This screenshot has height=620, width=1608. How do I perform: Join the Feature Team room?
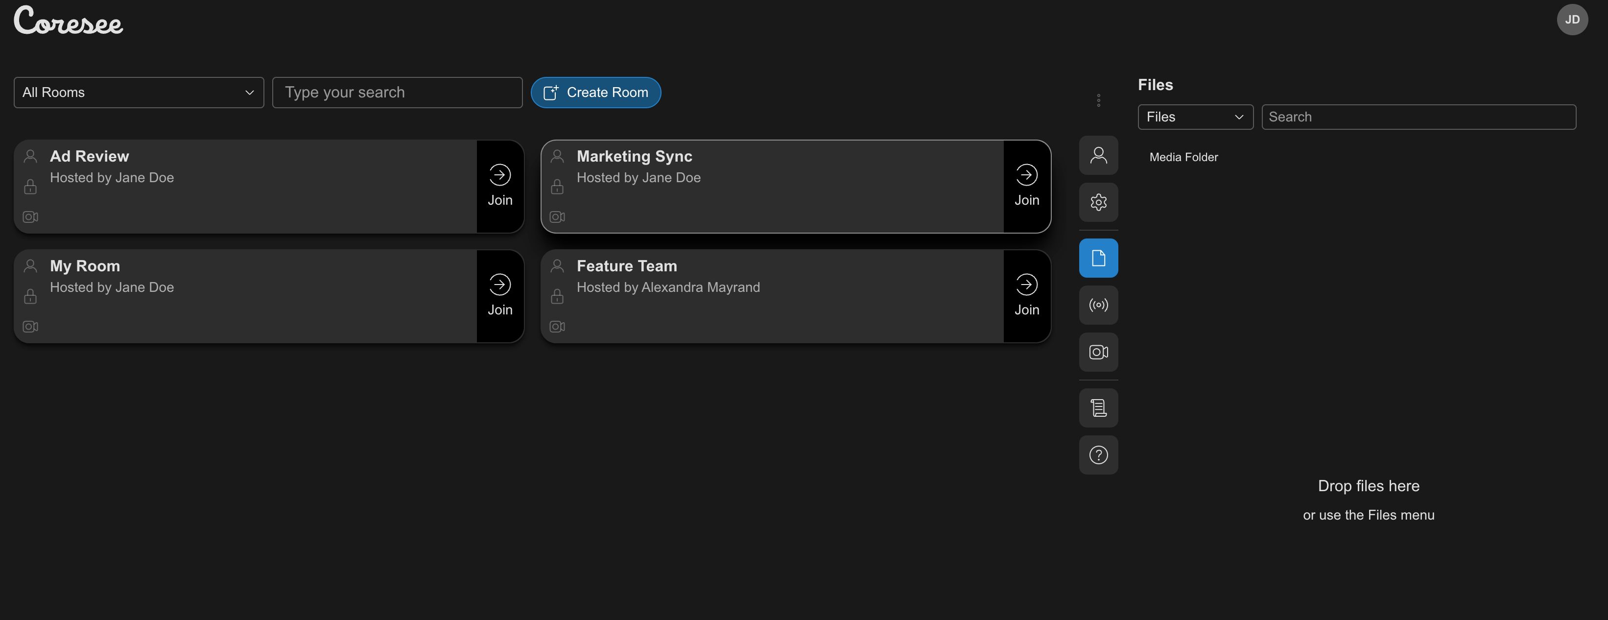click(1026, 297)
